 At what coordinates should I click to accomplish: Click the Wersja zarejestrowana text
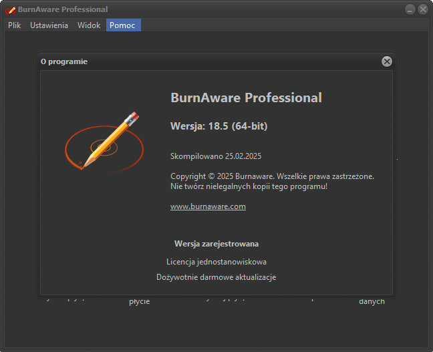216,244
